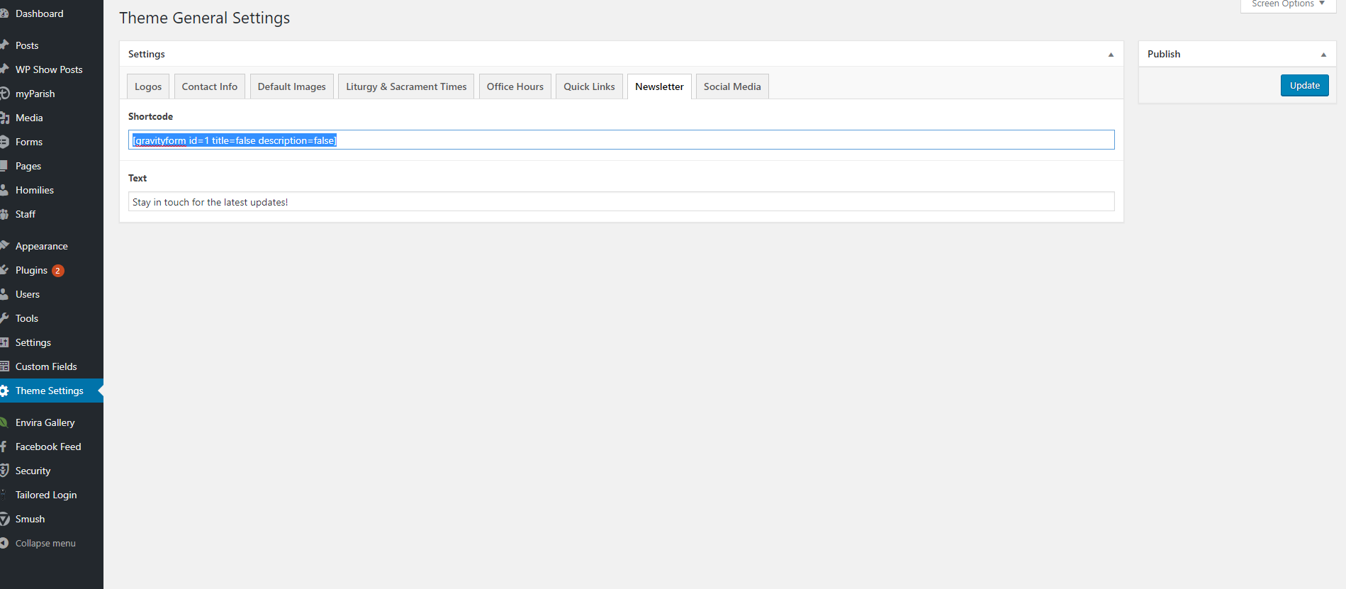Focus the newsletter Text input field

point(621,202)
